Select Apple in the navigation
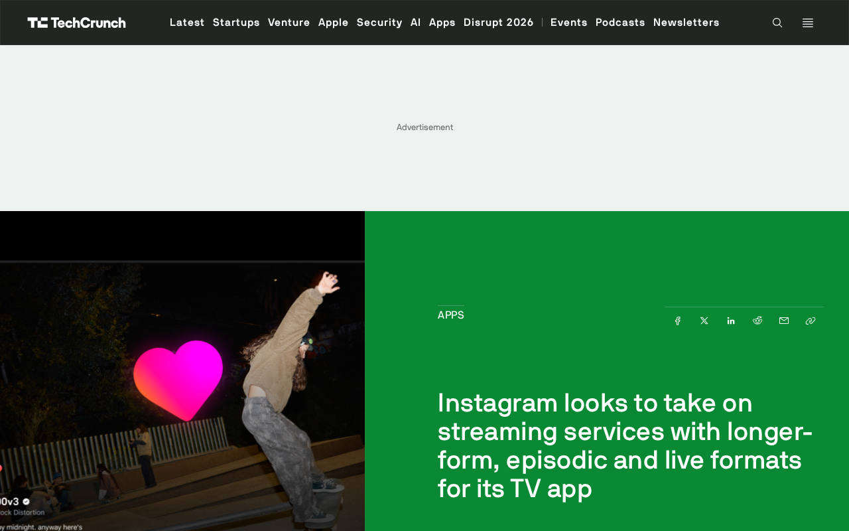 (334, 23)
